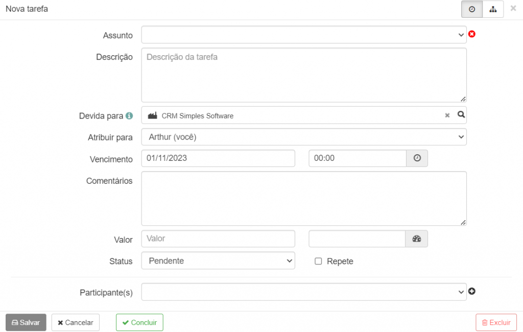Delete the task with Excluir
Screen dimensions: 523x332
click(496, 322)
